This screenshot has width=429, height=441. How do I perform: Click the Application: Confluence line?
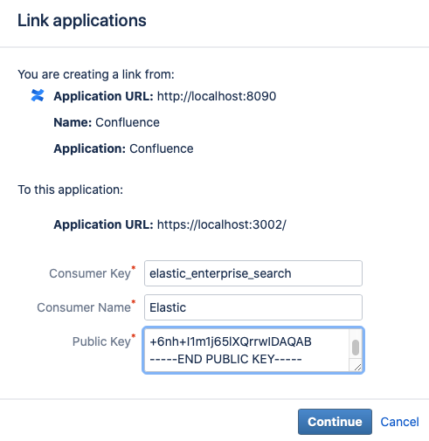point(123,148)
